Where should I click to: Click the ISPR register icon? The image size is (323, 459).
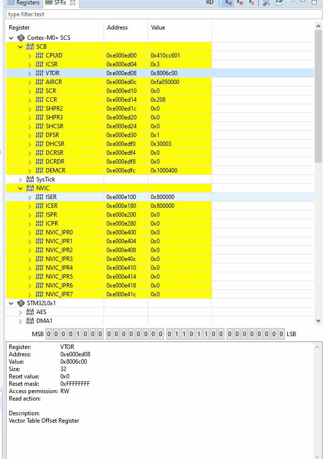click(x=39, y=215)
